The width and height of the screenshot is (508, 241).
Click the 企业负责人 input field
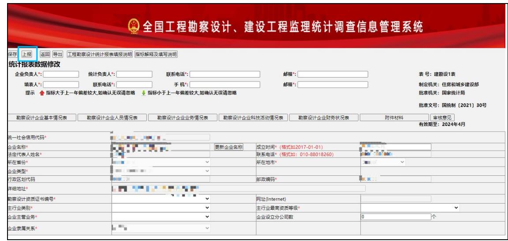click(61, 74)
